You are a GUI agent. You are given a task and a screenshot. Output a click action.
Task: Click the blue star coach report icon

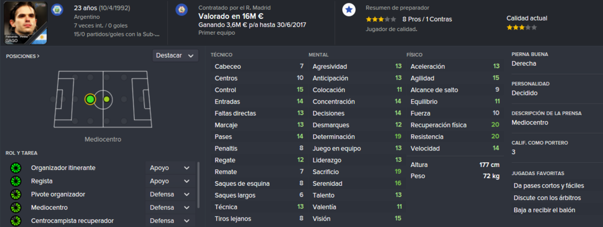coord(349,10)
